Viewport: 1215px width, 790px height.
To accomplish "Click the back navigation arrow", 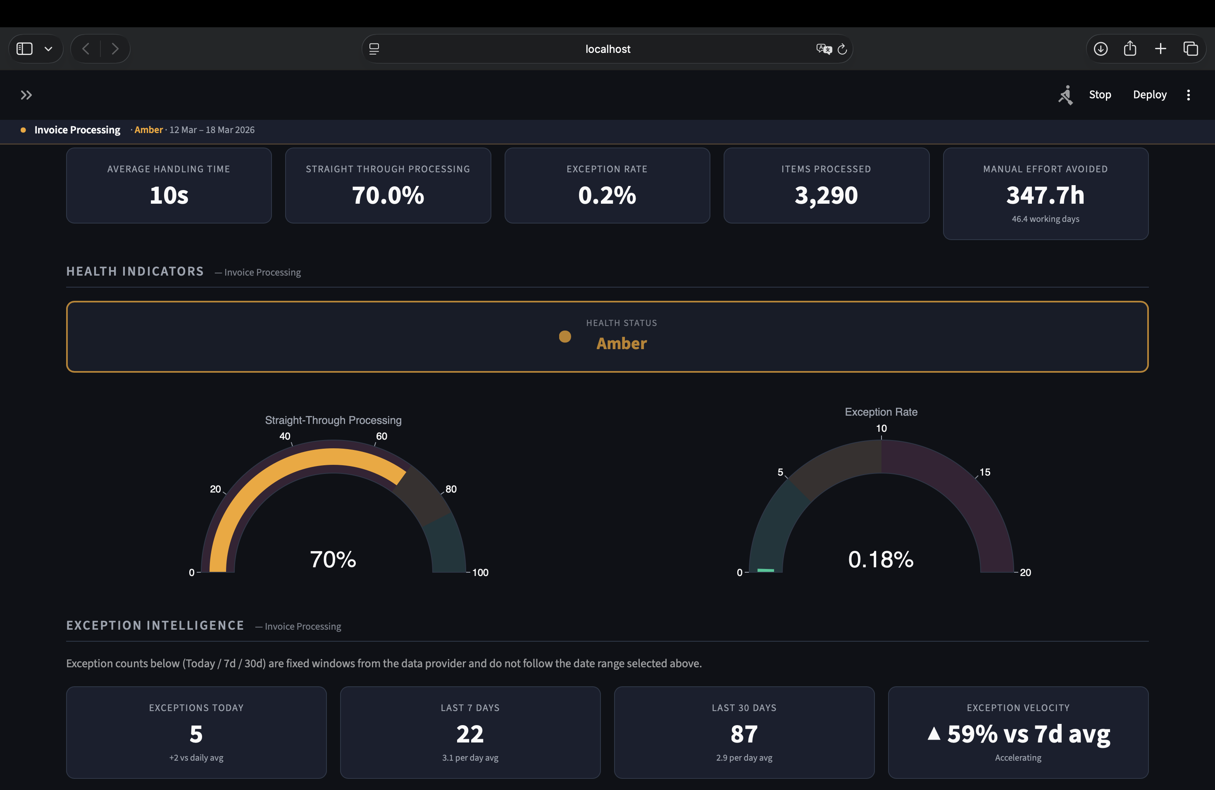I will [x=86, y=48].
